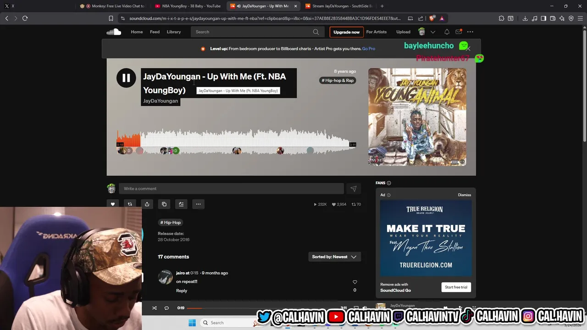Like jairo's comment

pyautogui.click(x=354, y=282)
